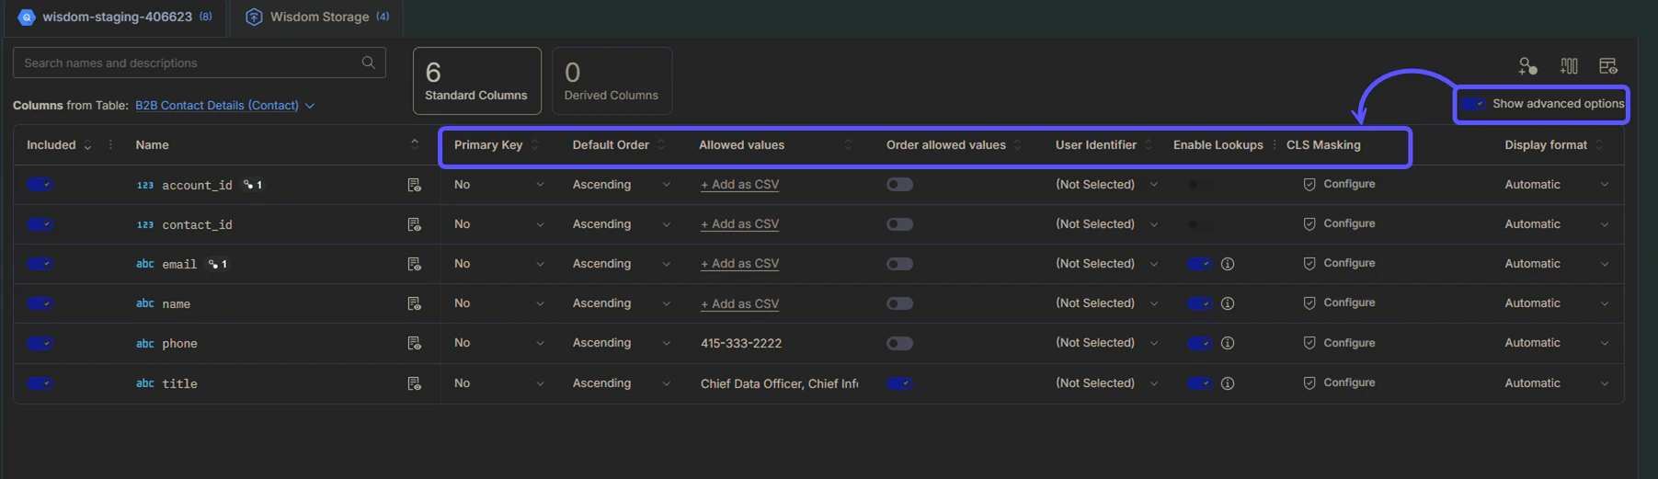Image resolution: width=1658 pixels, height=479 pixels.
Task: Open Display format dropdown for name
Action: pyautogui.click(x=1557, y=303)
